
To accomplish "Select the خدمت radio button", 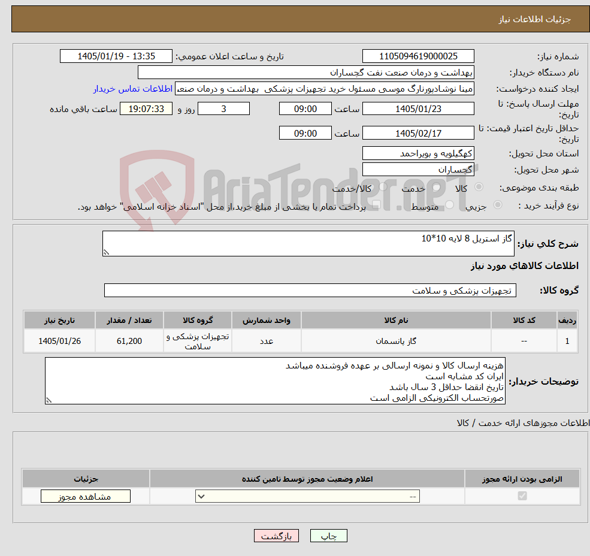I will pyautogui.click(x=437, y=187).
